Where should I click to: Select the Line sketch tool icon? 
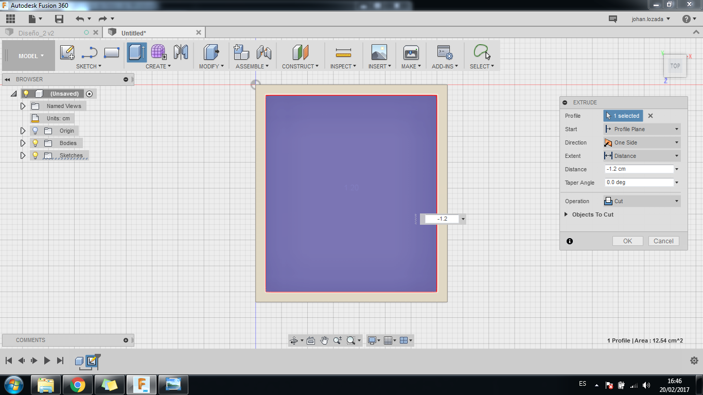90,52
